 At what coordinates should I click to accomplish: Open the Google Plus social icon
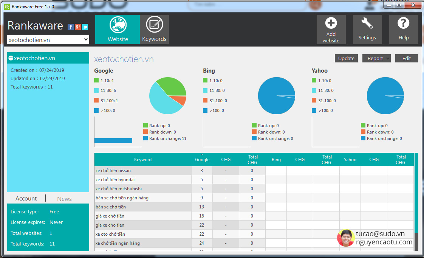pos(78,27)
